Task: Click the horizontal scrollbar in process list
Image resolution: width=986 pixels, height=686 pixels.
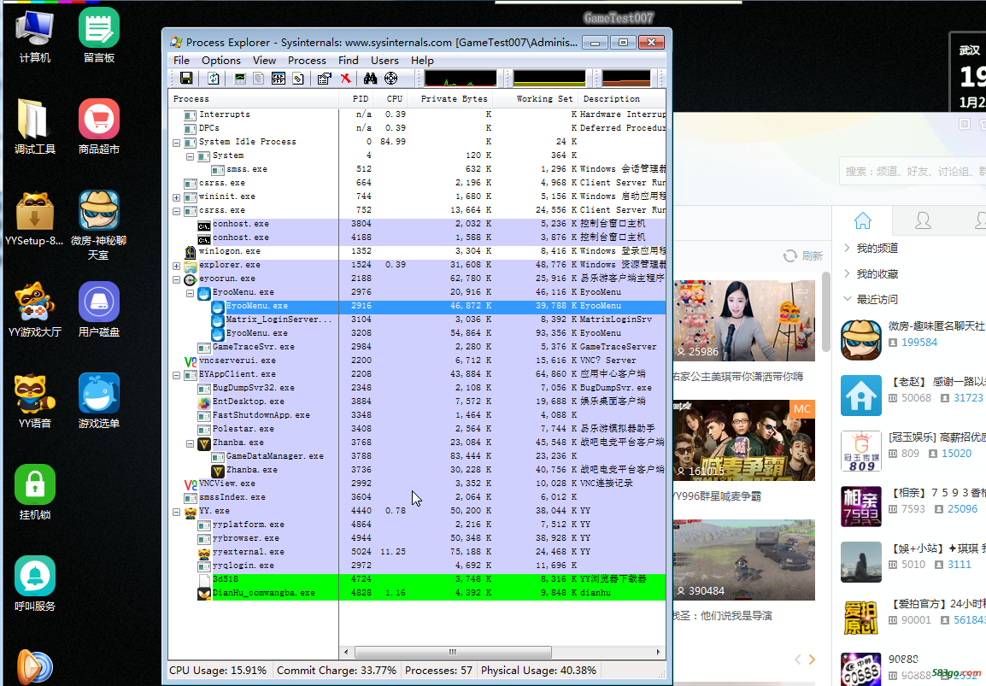Action: coord(453,652)
